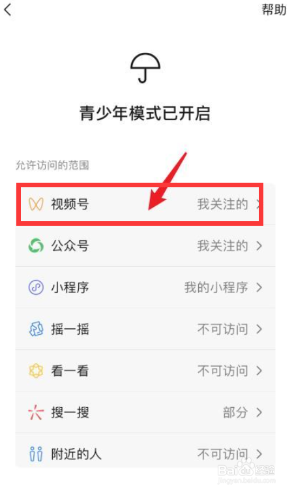Change 看一看 setting 不可访问
294x492 pixels.
(x=222, y=371)
